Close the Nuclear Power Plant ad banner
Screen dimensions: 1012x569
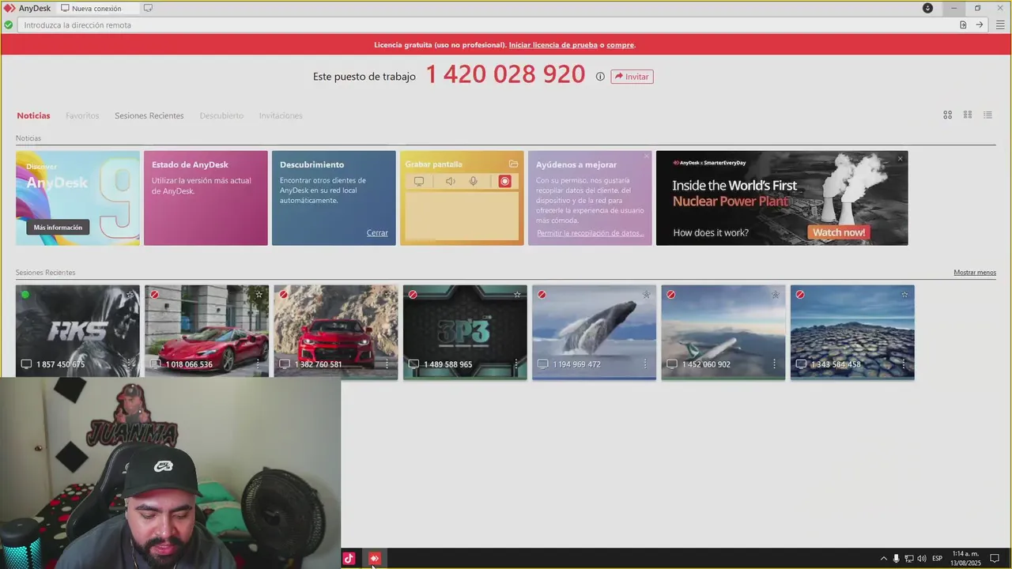pos(900,159)
